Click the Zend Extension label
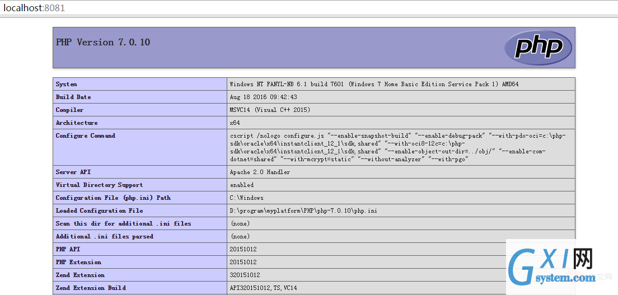 (80, 275)
